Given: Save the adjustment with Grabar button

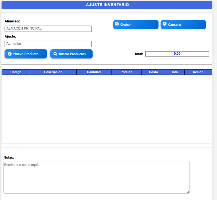Looking at the screenshot, I should 136,24.
